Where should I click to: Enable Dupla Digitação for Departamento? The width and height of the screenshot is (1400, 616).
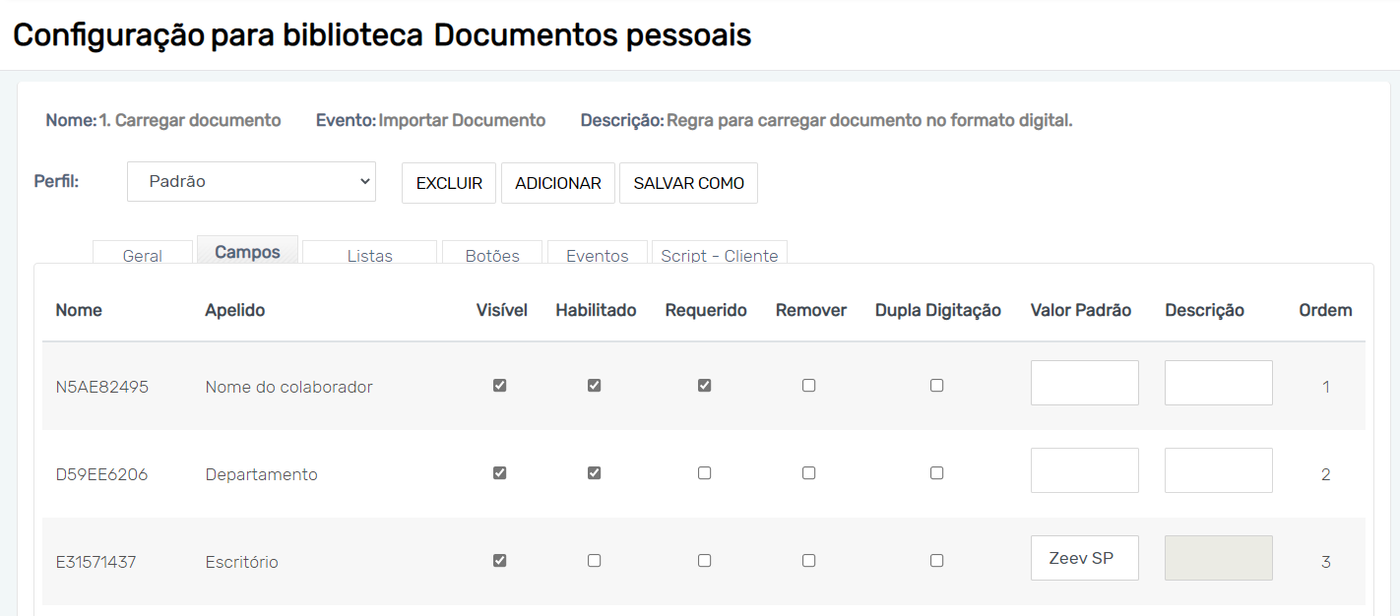[936, 473]
